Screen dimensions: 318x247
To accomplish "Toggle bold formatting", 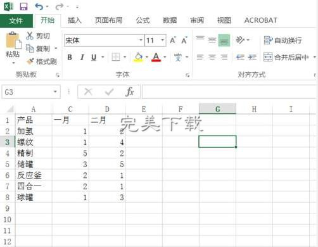I will [70, 57].
